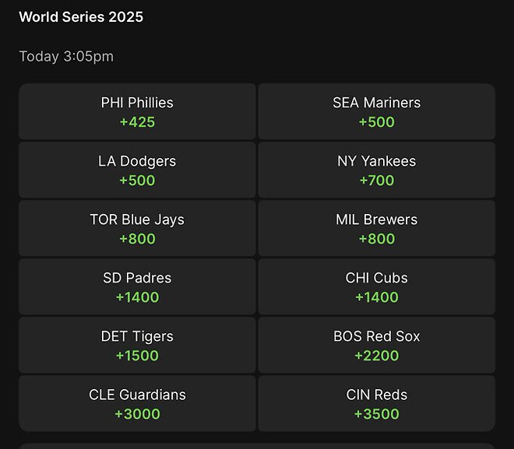Tap the +3500 odds price
Image resolution: width=514 pixels, height=449 pixels.
pos(376,414)
